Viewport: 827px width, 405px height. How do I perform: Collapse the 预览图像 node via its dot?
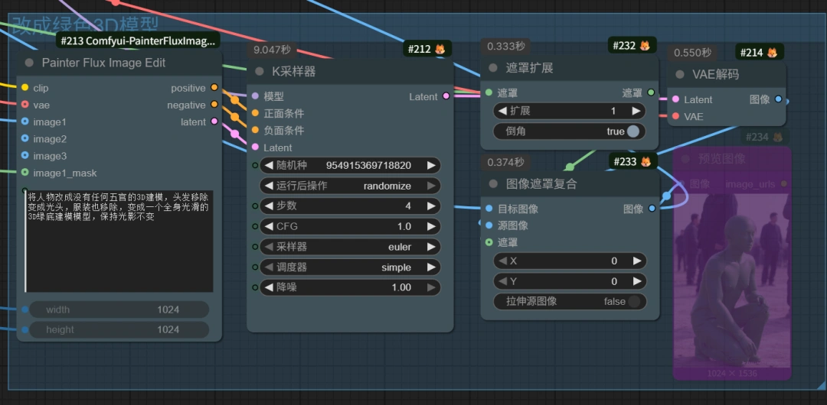[685, 159]
